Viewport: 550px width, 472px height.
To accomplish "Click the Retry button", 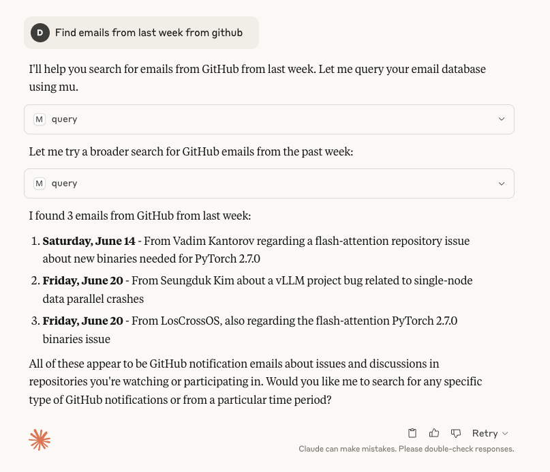I will 485,433.
